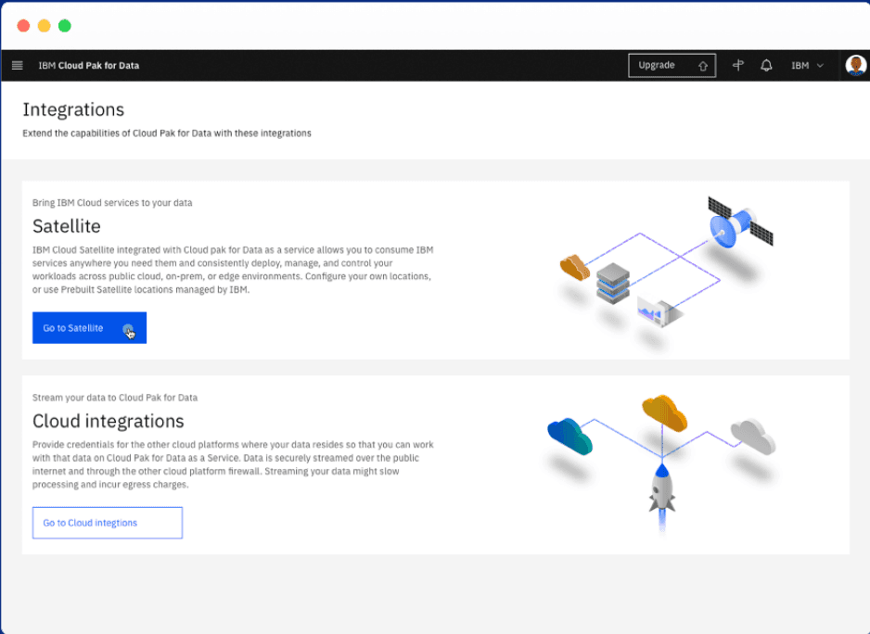Click the green traffic light window control
Screen dimensions: 870x634
point(64,26)
